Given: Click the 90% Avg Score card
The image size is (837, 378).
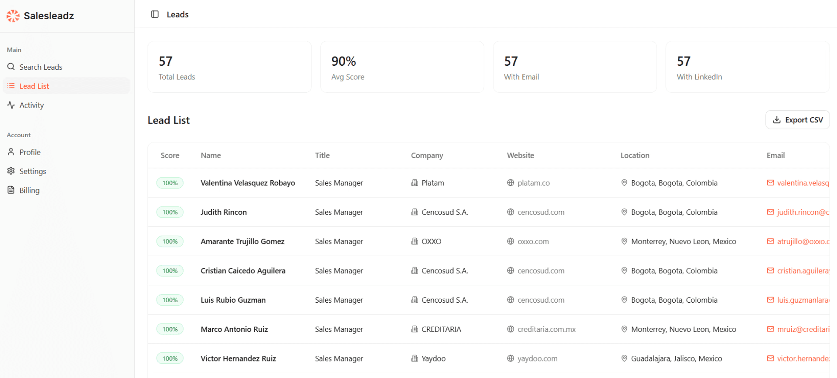Looking at the screenshot, I should coord(402,67).
